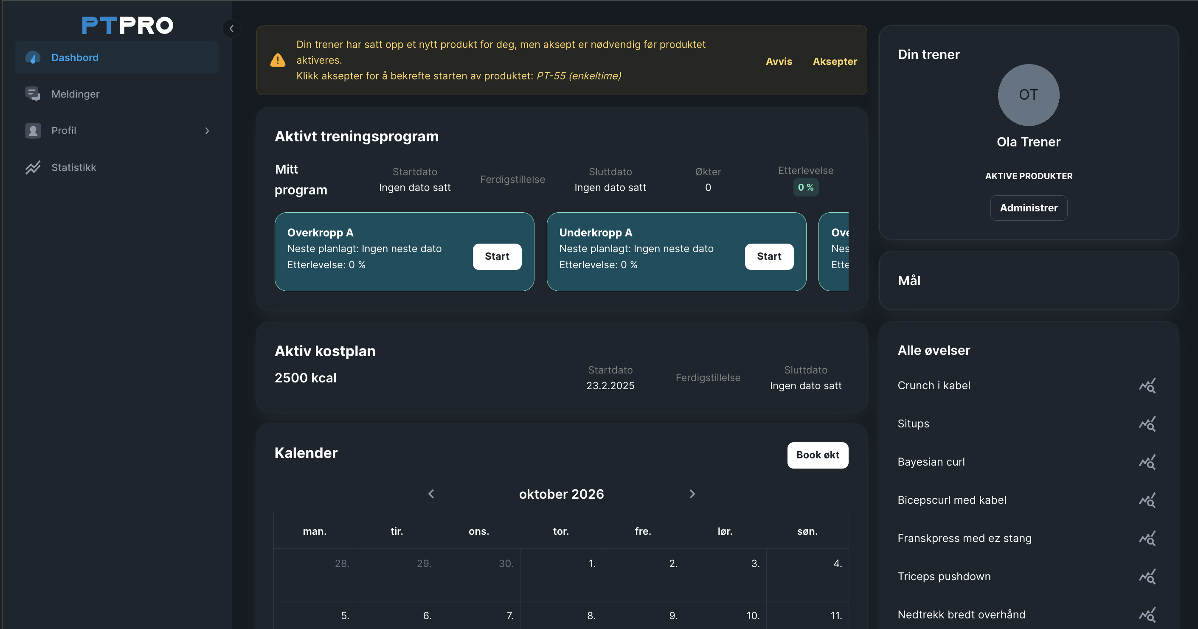The height and width of the screenshot is (629, 1198).
Task: Click the Book økt button
Action: click(818, 455)
